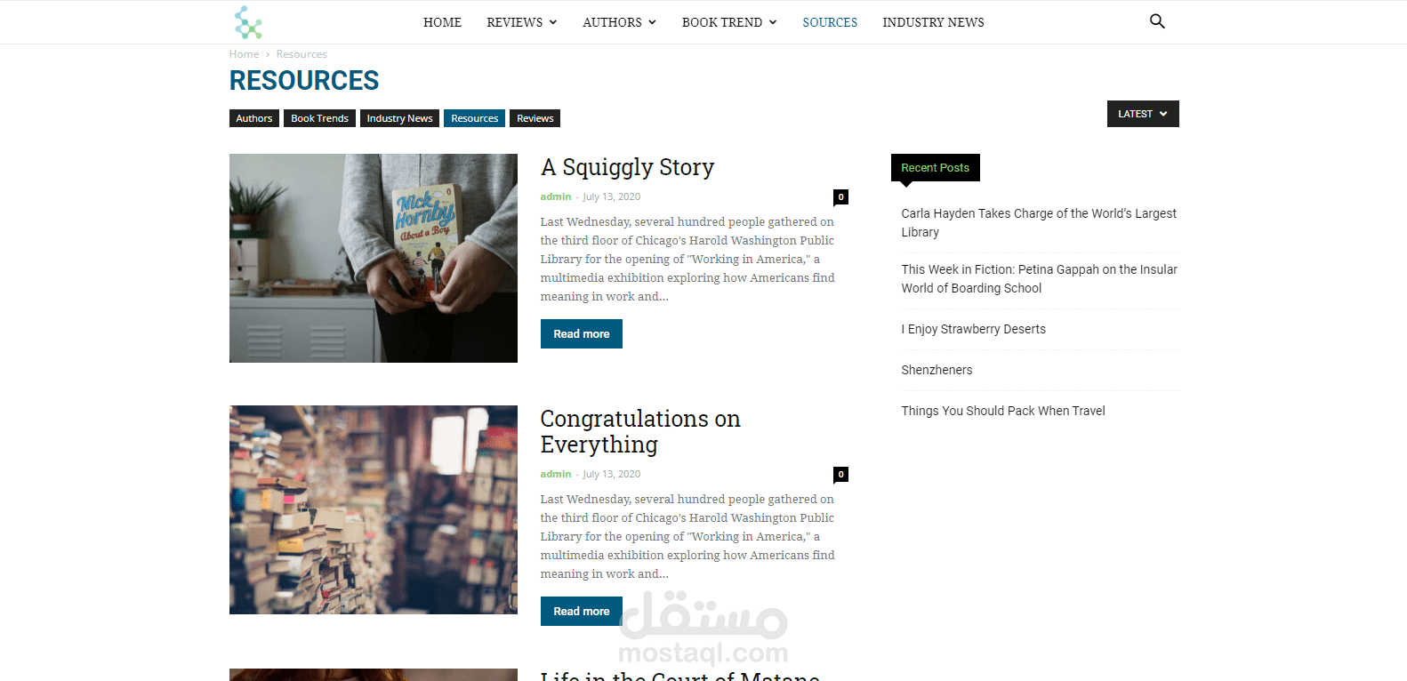
Task: Expand the Reviews menu dropdown
Action: 522,22
